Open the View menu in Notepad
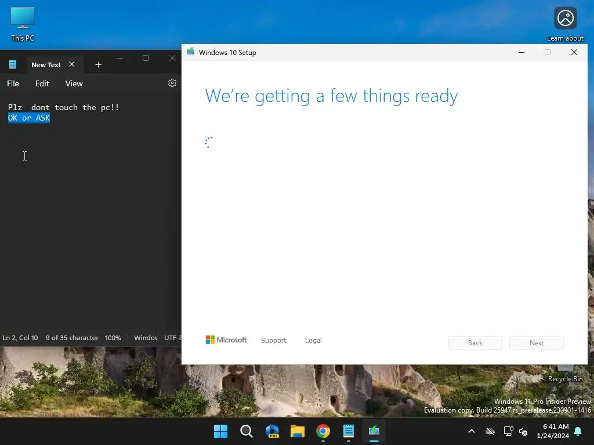594x445 pixels. (x=74, y=83)
